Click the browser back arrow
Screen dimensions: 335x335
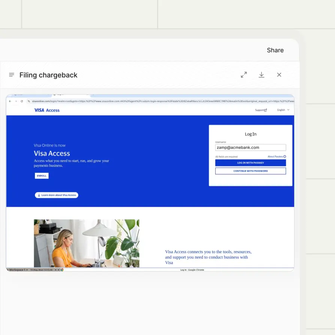[x=10, y=101]
